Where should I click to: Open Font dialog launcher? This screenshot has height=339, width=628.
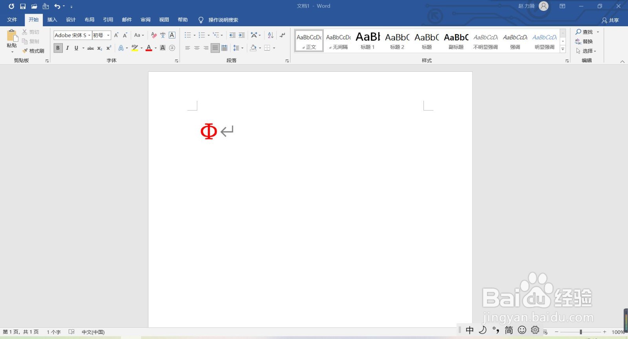pos(177,61)
